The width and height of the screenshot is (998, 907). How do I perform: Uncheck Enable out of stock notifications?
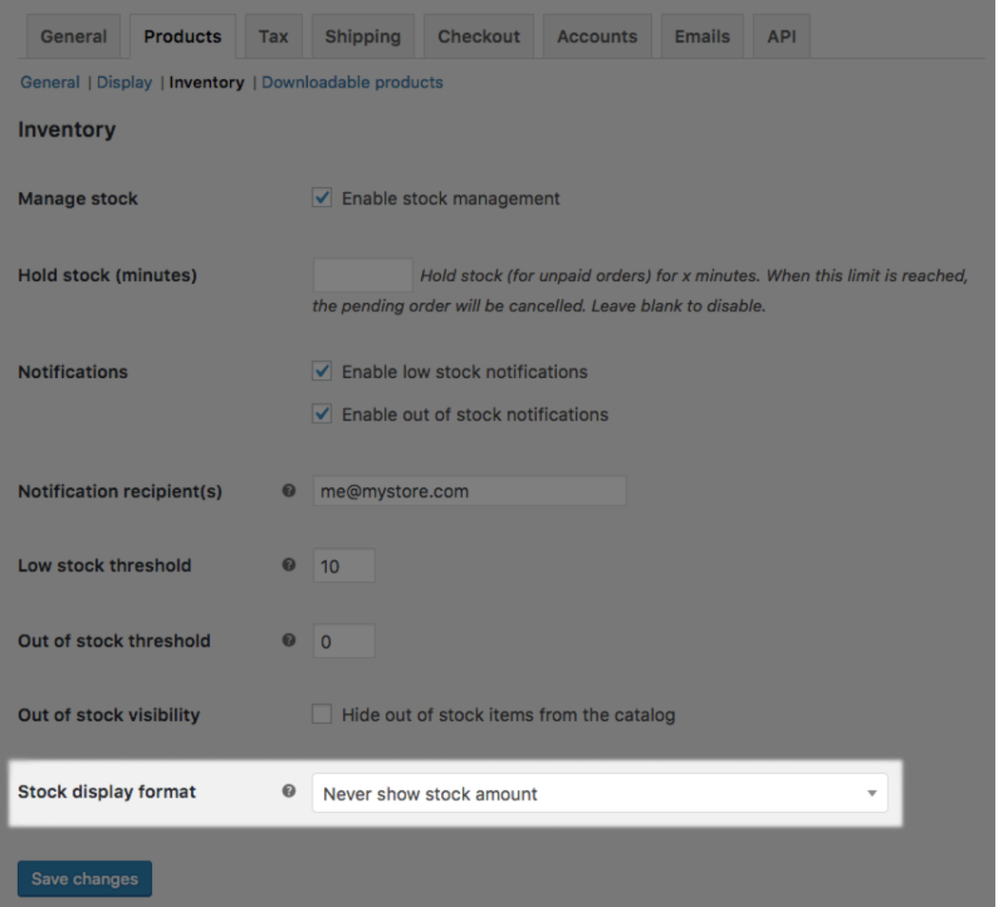click(x=322, y=414)
